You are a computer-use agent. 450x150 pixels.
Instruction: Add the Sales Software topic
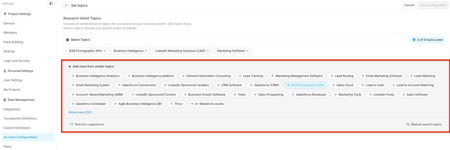(x=415, y=94)
